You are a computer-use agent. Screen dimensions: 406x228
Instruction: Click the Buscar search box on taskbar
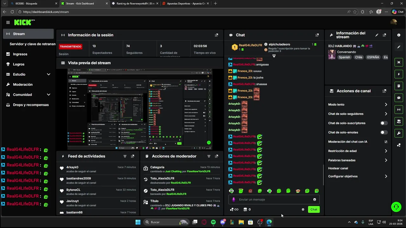tap(166, 222)
